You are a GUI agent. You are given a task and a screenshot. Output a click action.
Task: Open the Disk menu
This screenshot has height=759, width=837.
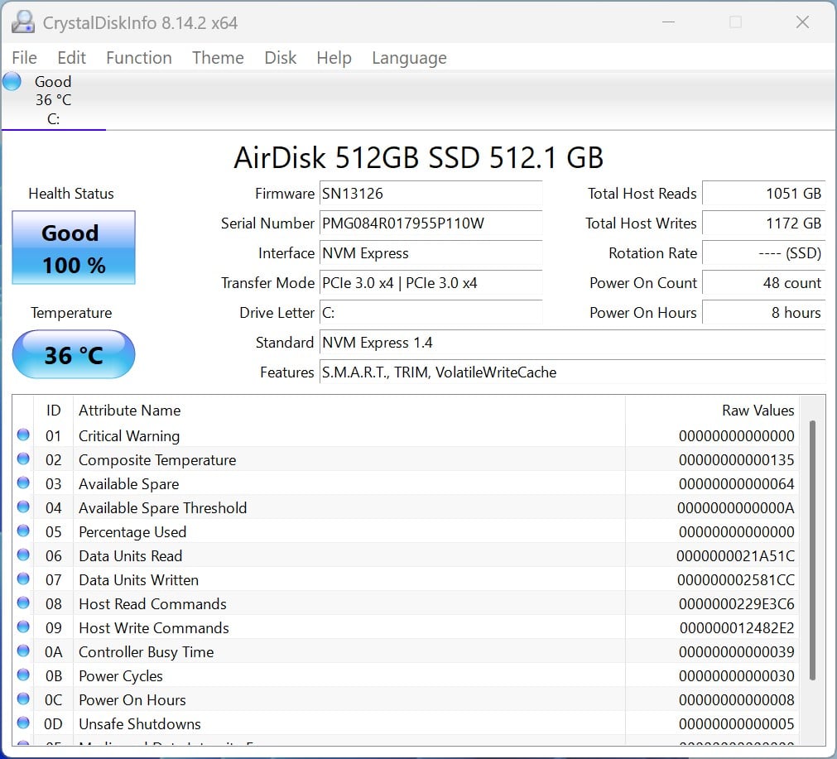281,58
